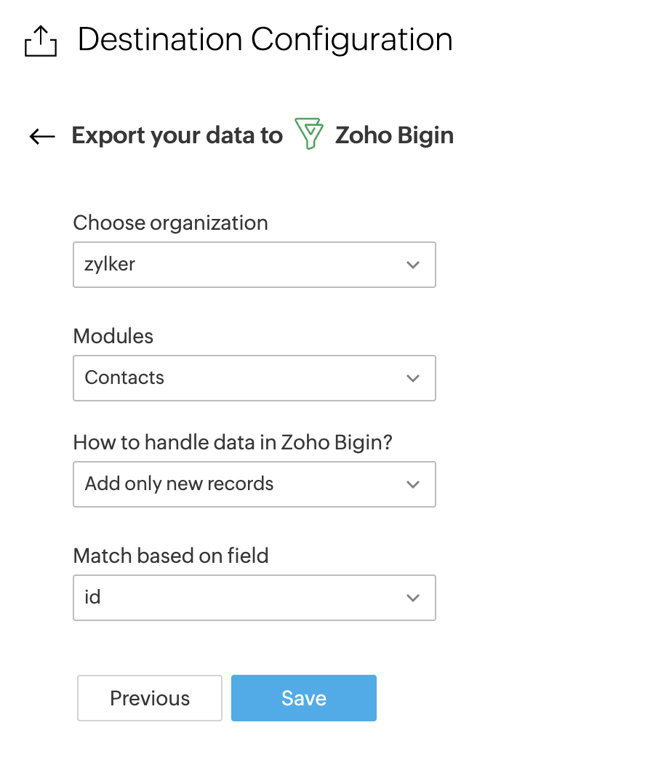Save the destination configuration
The width and height of the screenshot is (653, 765).
[303, 698]
